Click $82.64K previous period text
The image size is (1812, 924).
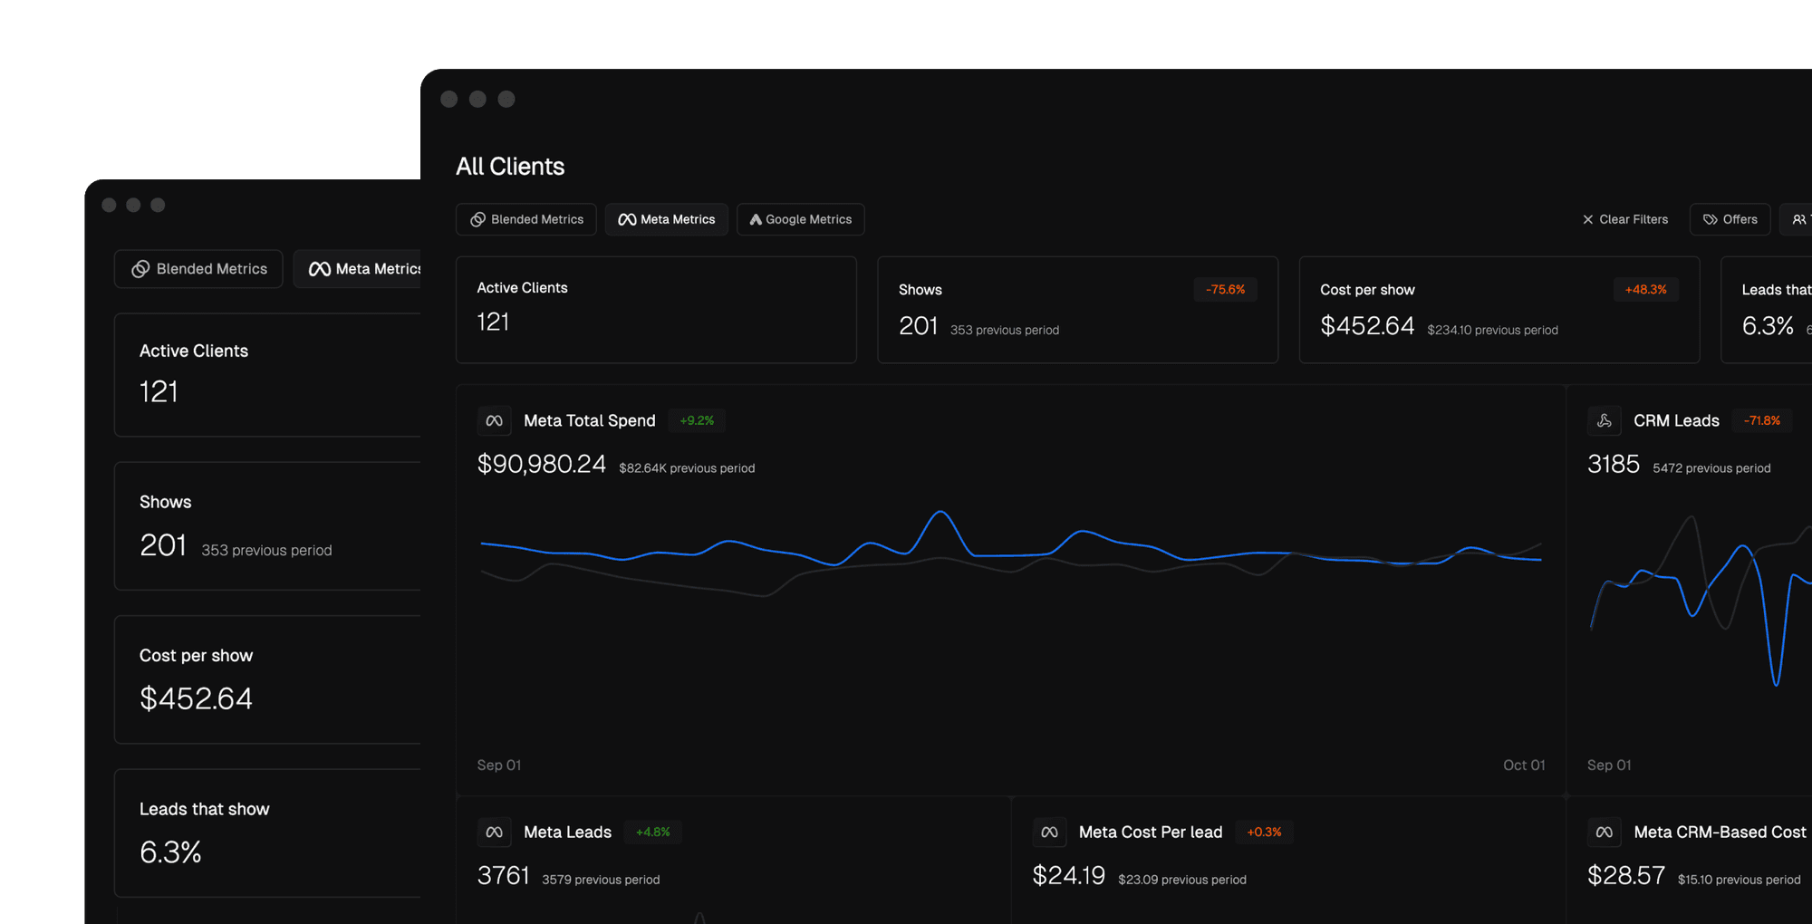point(687,468)
